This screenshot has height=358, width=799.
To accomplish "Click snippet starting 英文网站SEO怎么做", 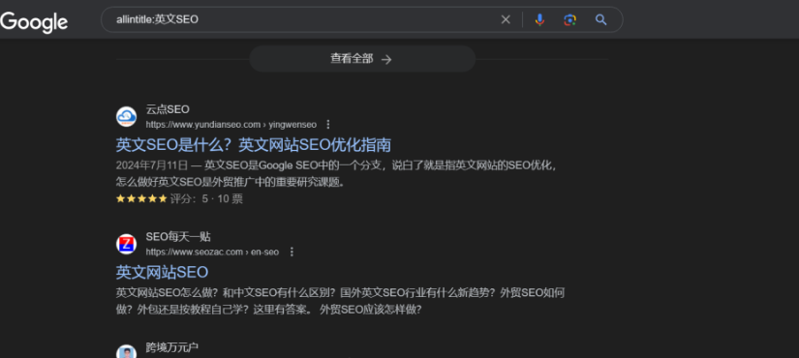I will click(x=340, y=301).
